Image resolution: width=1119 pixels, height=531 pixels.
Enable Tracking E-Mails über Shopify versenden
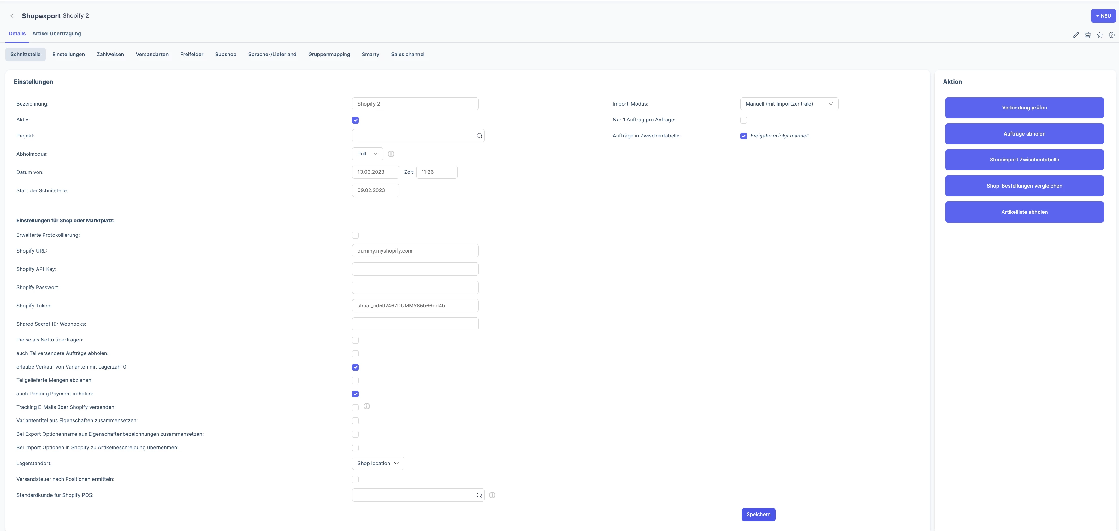[355, 408]
